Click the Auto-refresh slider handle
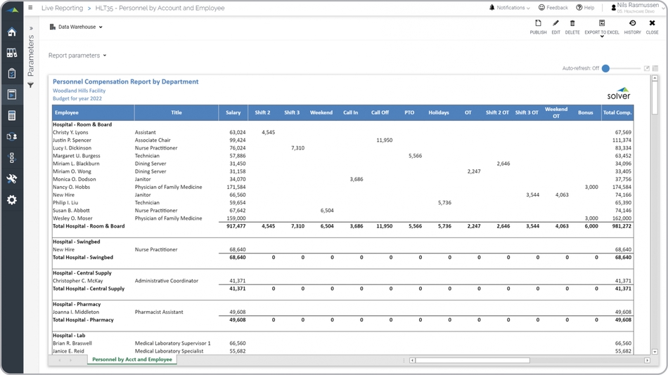The width and height of the screenshot is (668, 375). point(605,69)
